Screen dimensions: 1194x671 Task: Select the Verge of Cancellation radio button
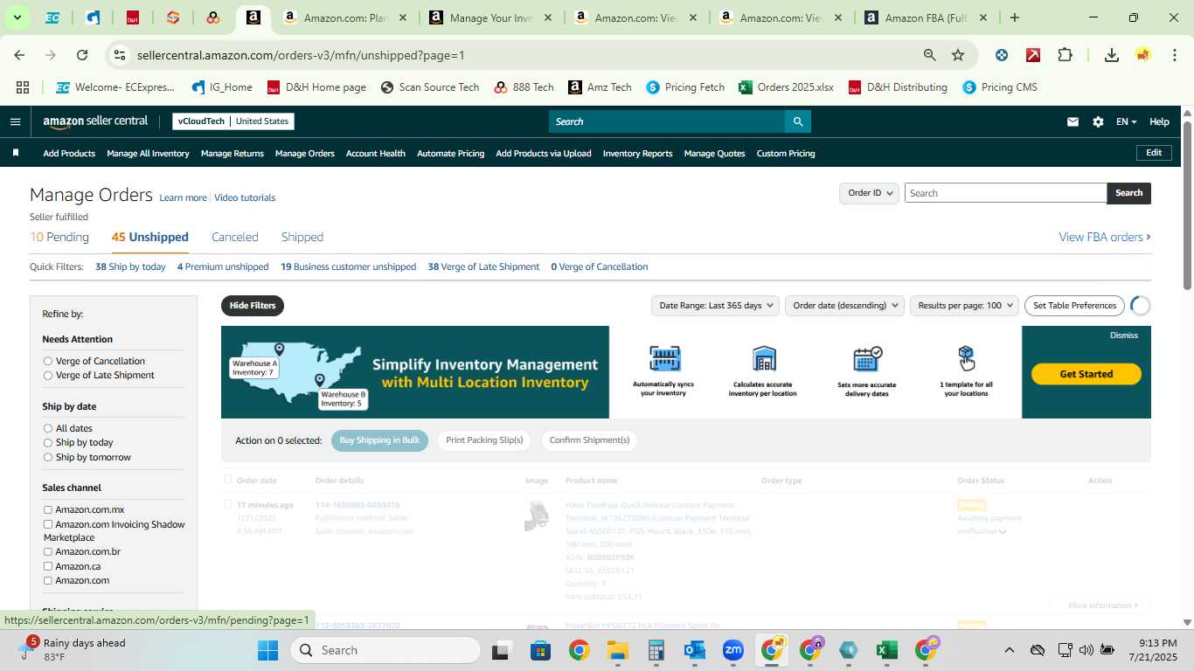48,361
